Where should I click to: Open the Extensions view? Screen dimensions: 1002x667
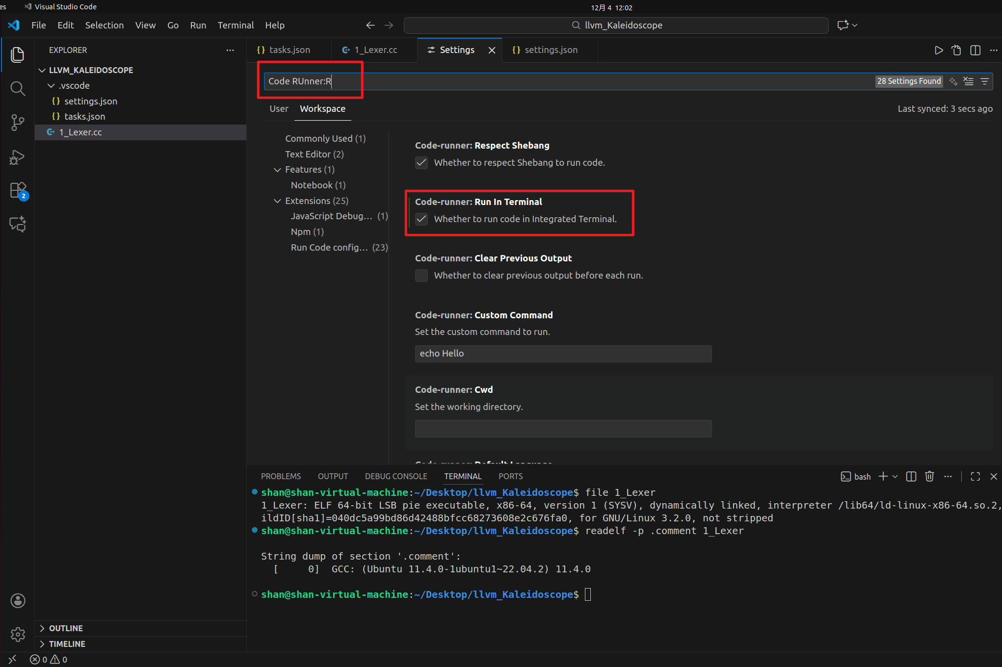pos(18,190)
